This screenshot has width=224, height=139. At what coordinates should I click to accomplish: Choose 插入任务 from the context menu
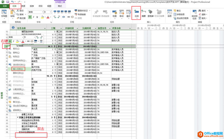pyautogui.click(x=18, y=69)
